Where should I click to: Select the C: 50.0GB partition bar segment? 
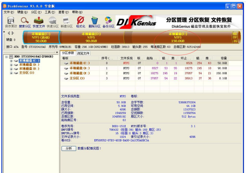pos(41,37)
